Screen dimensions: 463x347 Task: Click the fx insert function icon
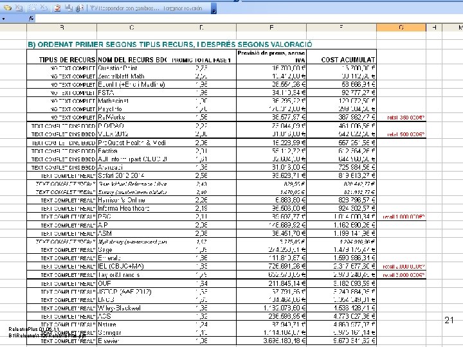click(x=32, y=19)
